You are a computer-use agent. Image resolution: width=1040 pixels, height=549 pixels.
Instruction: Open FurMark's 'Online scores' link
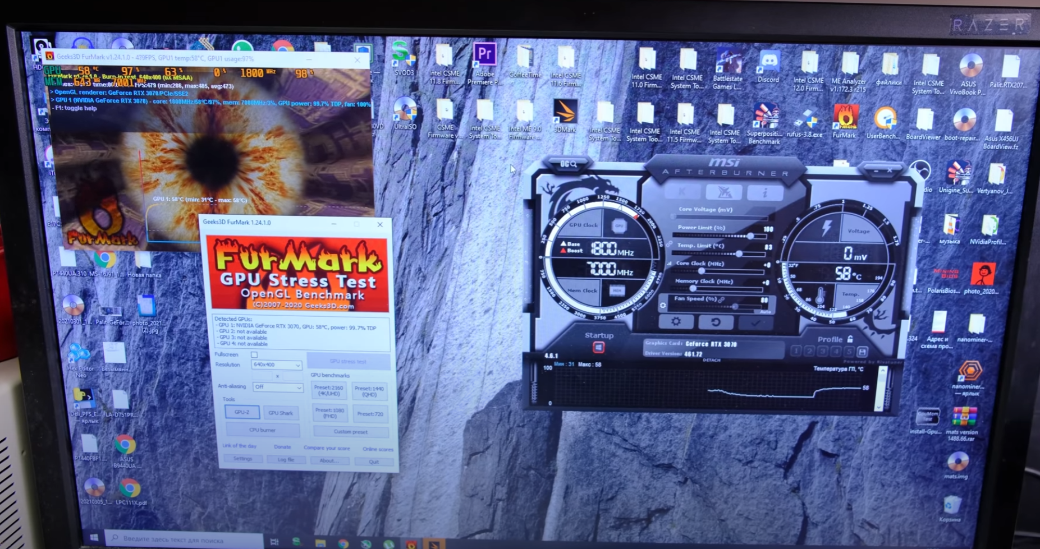(377, 449)
